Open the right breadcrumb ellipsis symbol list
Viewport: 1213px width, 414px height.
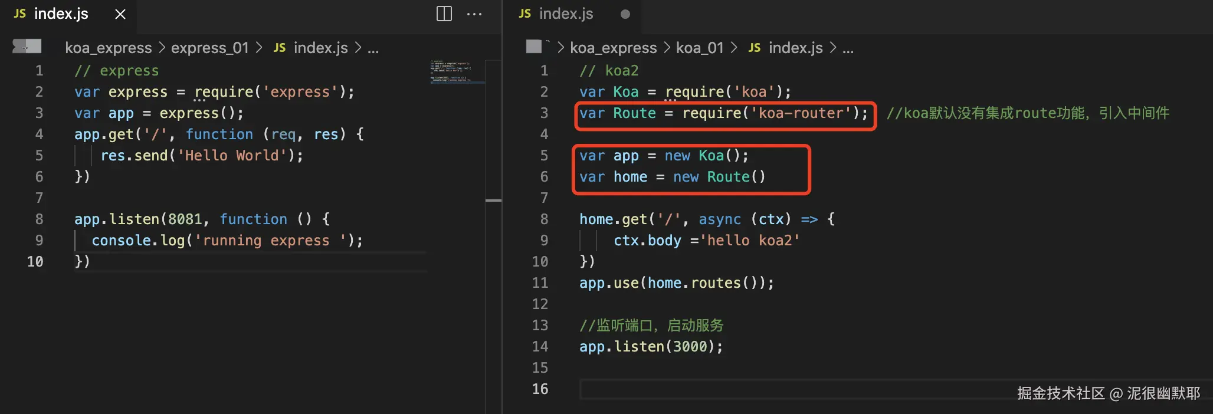click(x=848, y=48)
